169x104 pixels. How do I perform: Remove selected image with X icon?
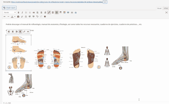click(28, 31)
